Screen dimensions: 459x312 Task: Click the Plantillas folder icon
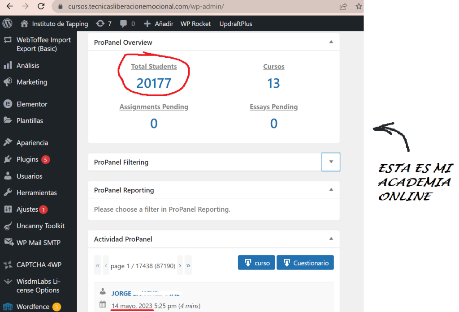pyautogui.click(x=8, y=120)
